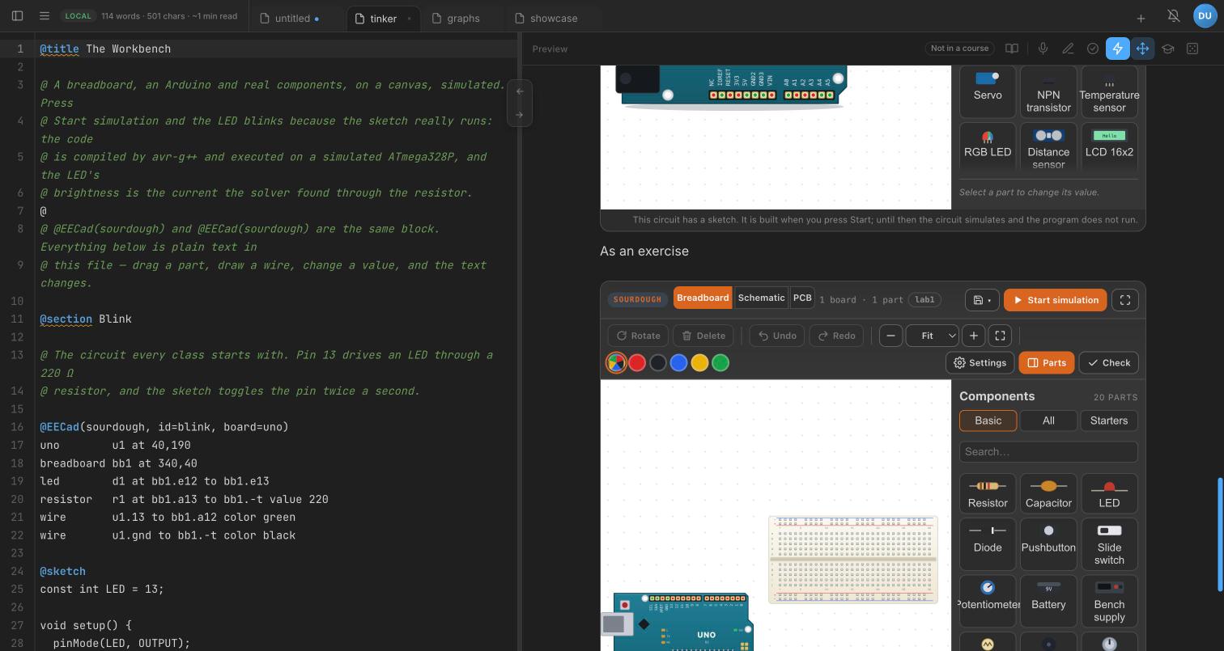
Task: Switch to the graphs tab
Action: 463,18
